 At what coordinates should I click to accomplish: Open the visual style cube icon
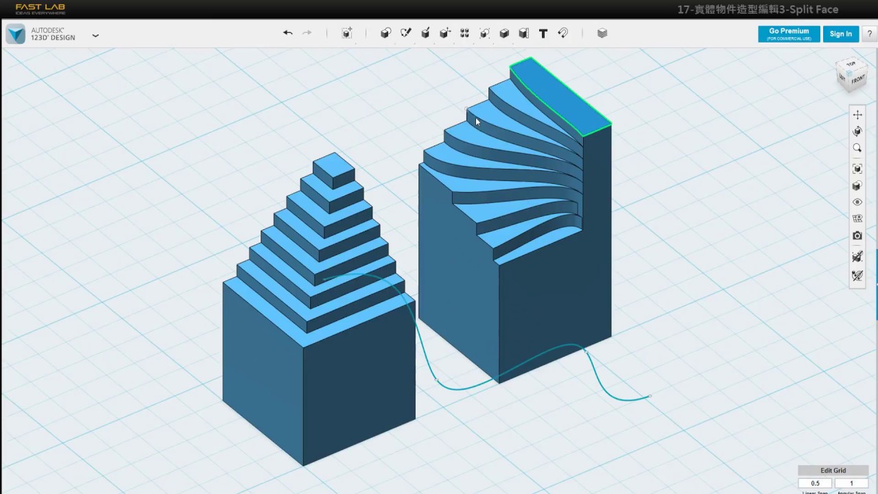click(857, 186)
